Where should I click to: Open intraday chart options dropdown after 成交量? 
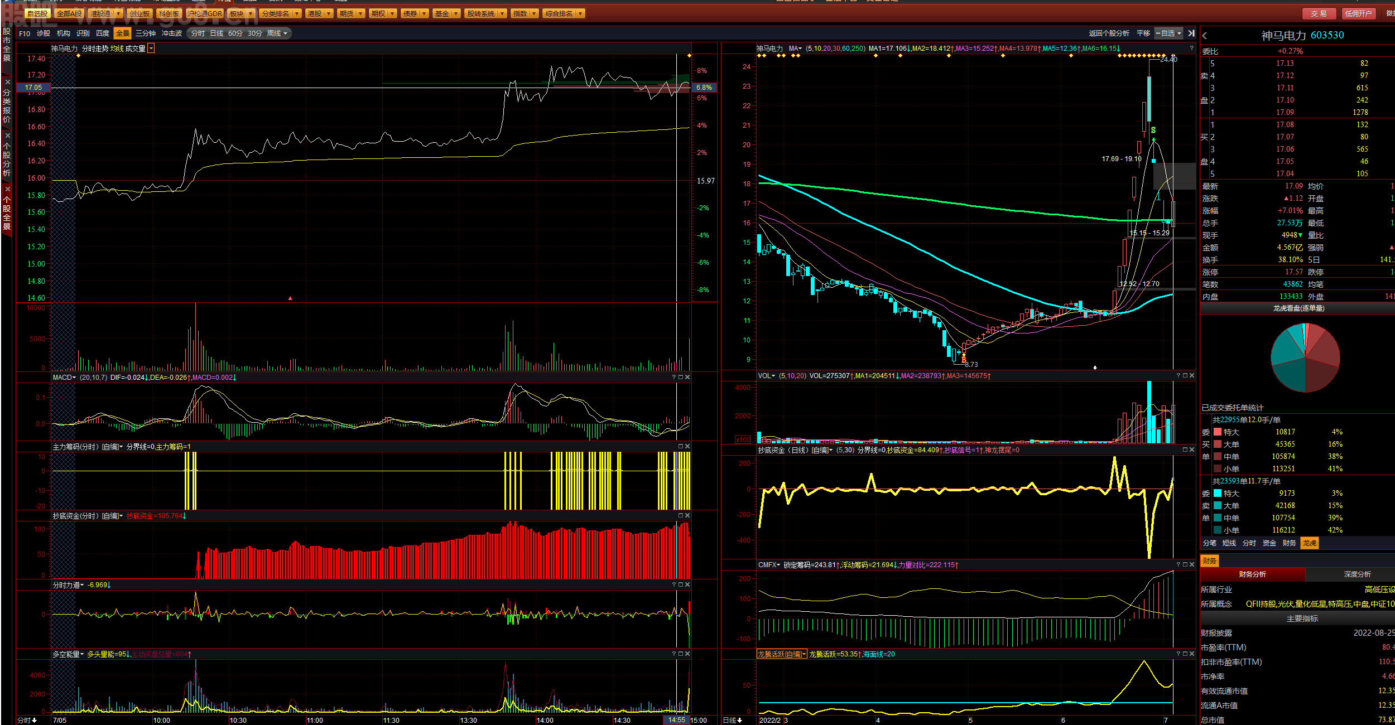(x=151, y=49)
